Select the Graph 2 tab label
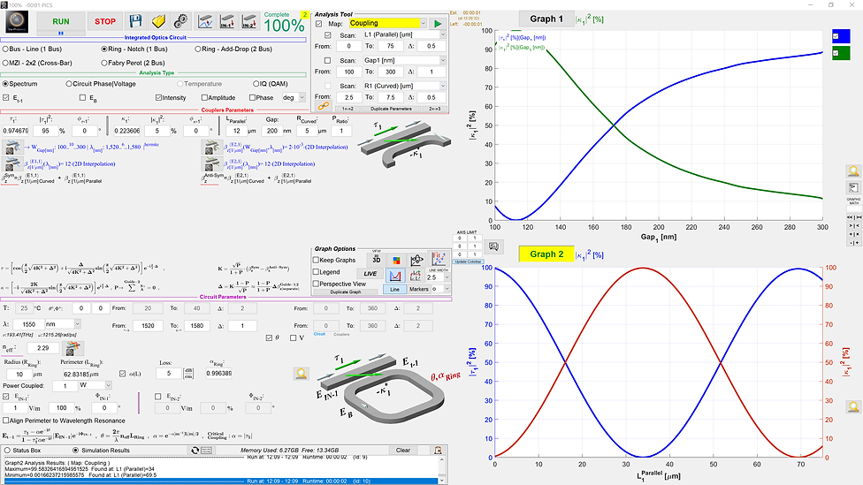Image resolution: width=863 pixels, height=485 pixels. coord(546,254)
